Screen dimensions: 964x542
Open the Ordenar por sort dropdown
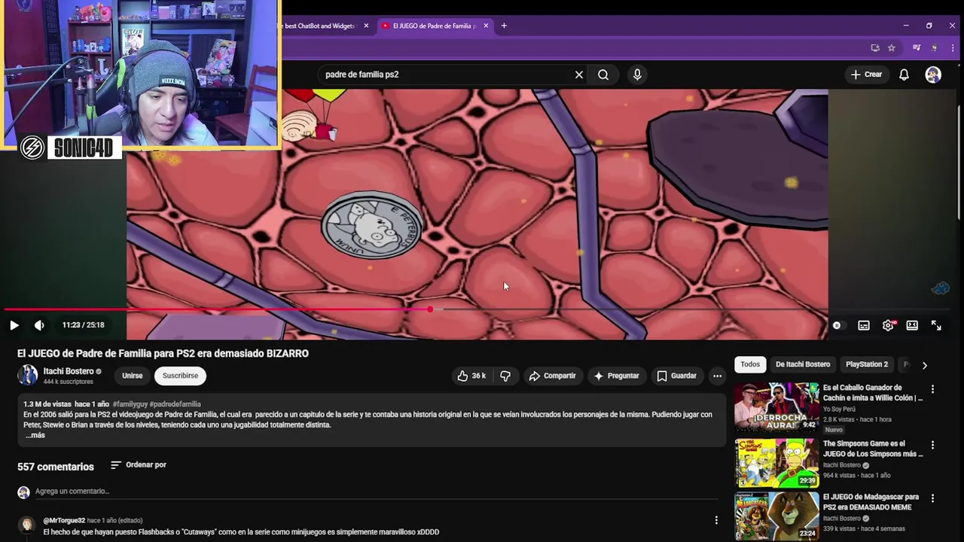139,465
